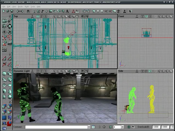Click the New level icon in toolbar
This screenshot has height=131, width=175.
click(4, 11)
